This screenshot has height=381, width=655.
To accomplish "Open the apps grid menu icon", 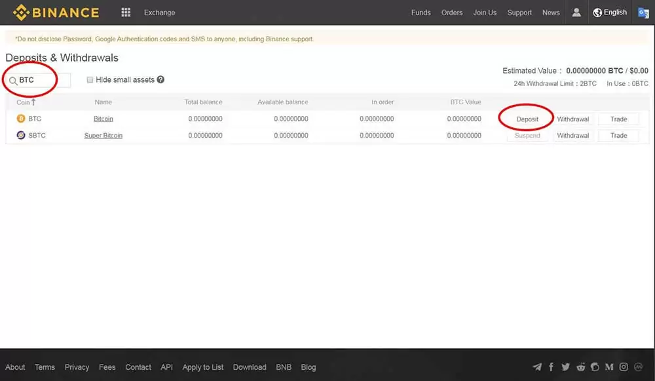I will click(x=126, y=12).
